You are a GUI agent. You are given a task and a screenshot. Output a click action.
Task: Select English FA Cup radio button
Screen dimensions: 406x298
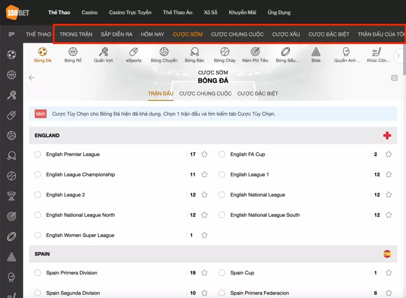[x=222, y=154]
